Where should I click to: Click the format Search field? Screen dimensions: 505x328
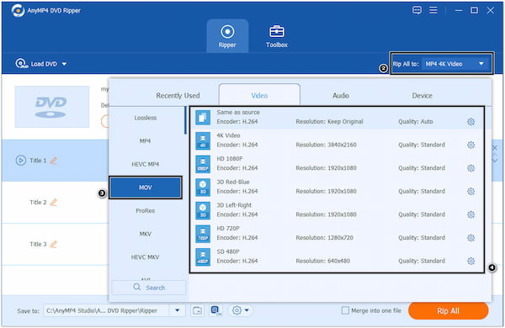tap(149, 288)
